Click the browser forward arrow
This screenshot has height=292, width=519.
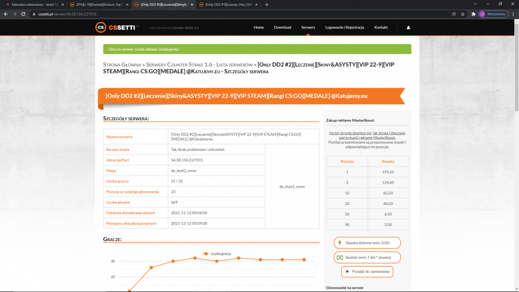[x=14, y=14]
